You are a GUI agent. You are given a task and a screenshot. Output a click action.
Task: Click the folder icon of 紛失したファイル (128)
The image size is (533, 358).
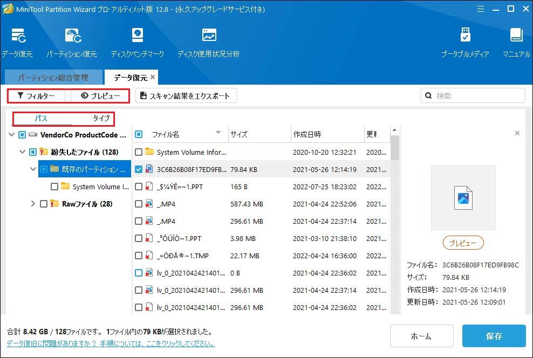point(44,152)
